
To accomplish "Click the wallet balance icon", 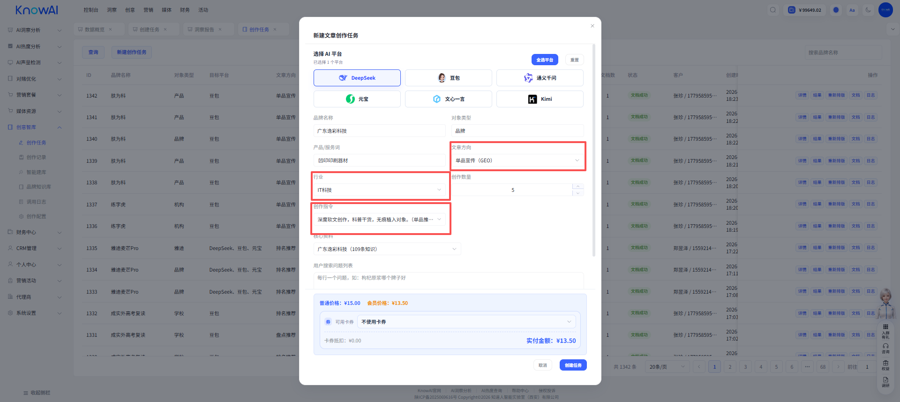I will click(792, 10).
